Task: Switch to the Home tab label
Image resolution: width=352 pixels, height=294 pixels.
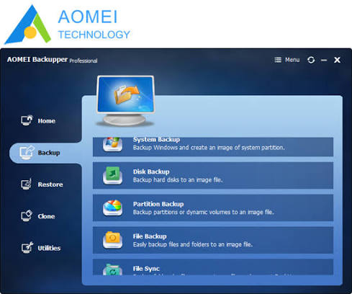Action: pos(47,121)
